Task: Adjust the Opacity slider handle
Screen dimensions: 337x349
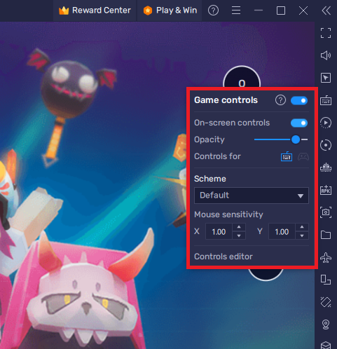Action: click(296, 139)
